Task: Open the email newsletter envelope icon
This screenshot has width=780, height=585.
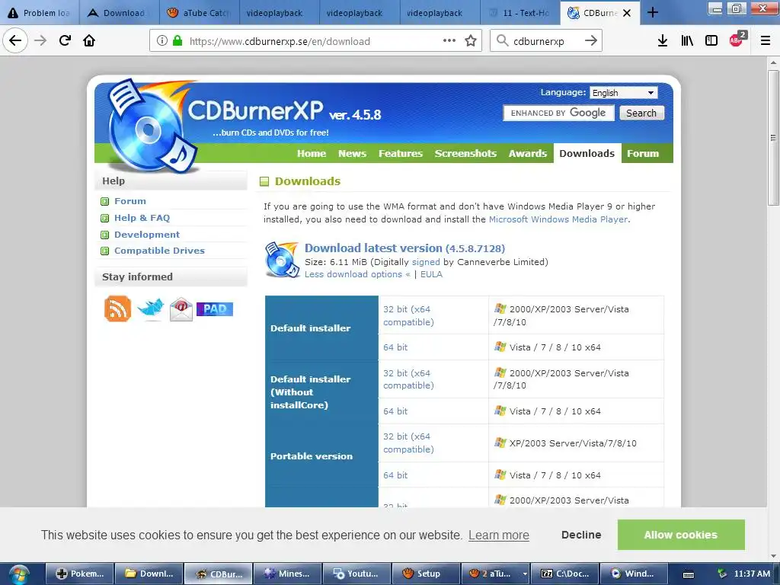Action: (x=181, y=309)
